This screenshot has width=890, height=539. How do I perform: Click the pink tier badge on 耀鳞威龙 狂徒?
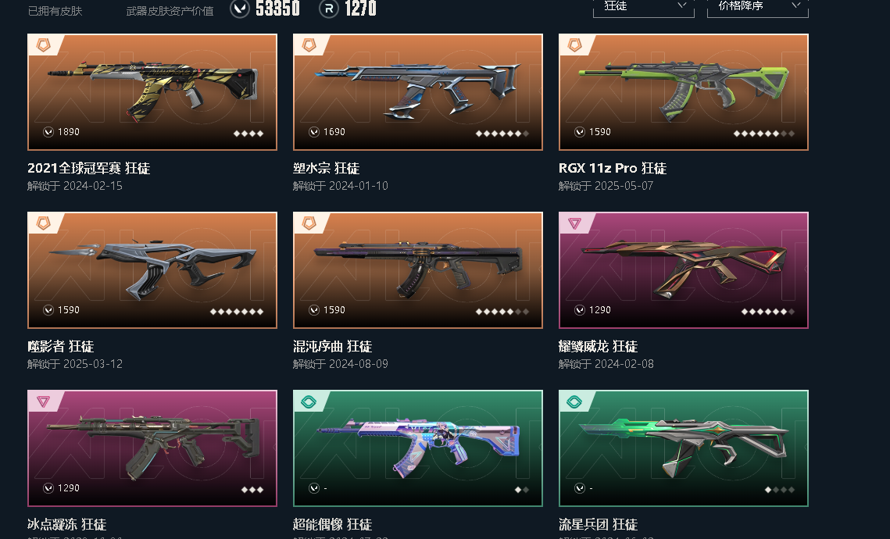tap(574, 223)
